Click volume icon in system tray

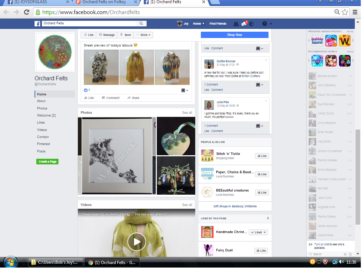[341, 262]
